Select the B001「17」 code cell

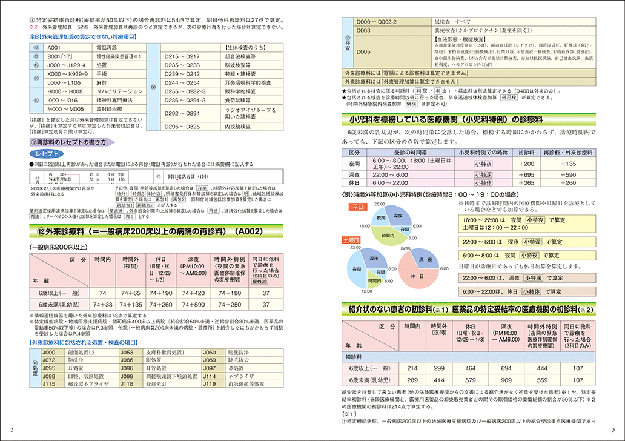pyautogui.click(x=68, y=56)
